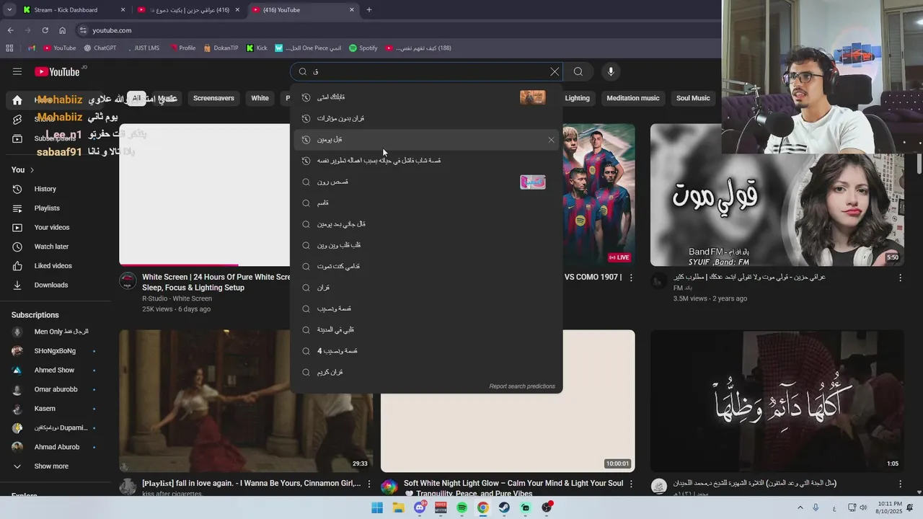Show hidden system tray icons
This screenshot has height=519, width=923.
pyautogui.click(x=800, y=507)
